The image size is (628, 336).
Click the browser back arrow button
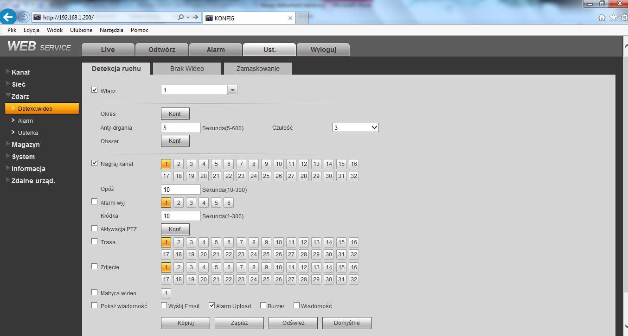coord(9,18)
